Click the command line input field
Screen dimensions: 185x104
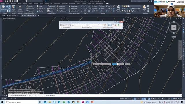pos(95,96)
